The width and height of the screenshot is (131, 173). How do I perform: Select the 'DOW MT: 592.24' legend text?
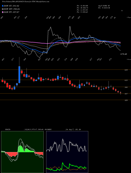point(12,9)
